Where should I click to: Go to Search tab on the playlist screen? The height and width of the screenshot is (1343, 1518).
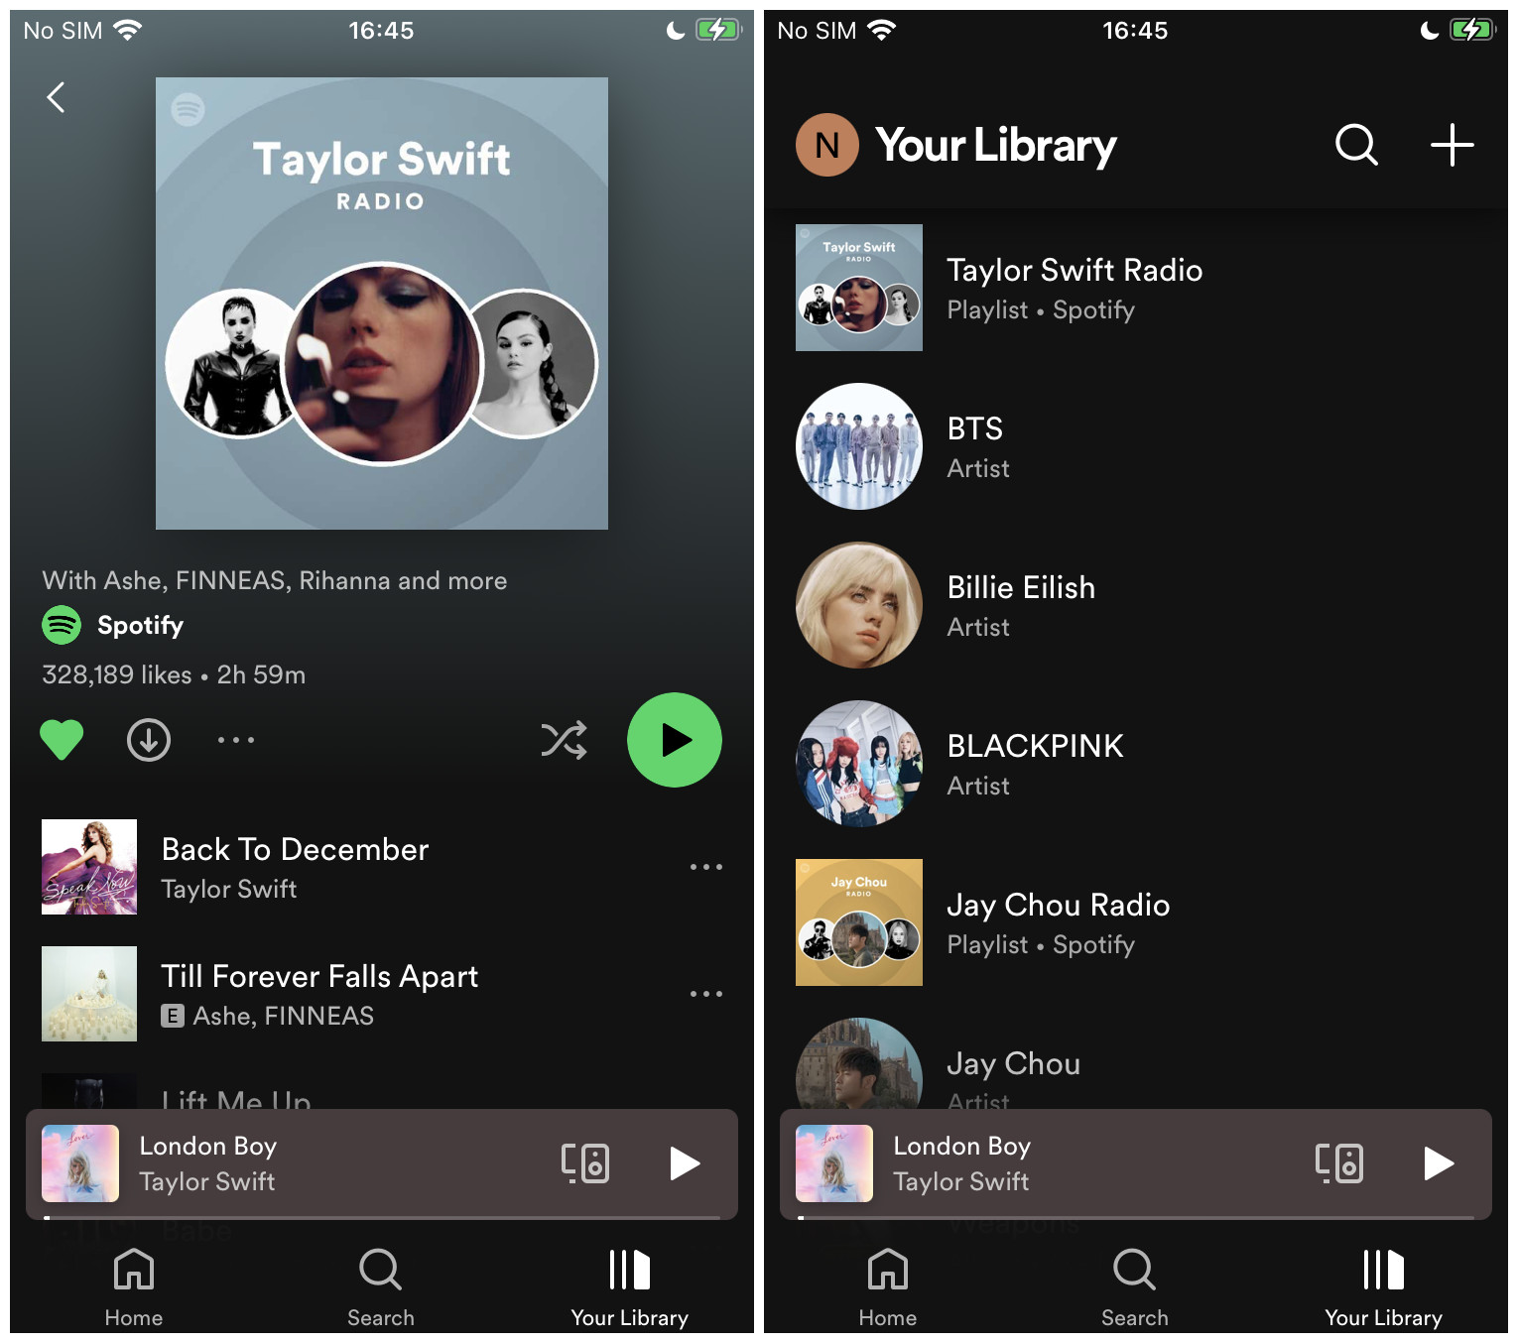(381, 1287)
